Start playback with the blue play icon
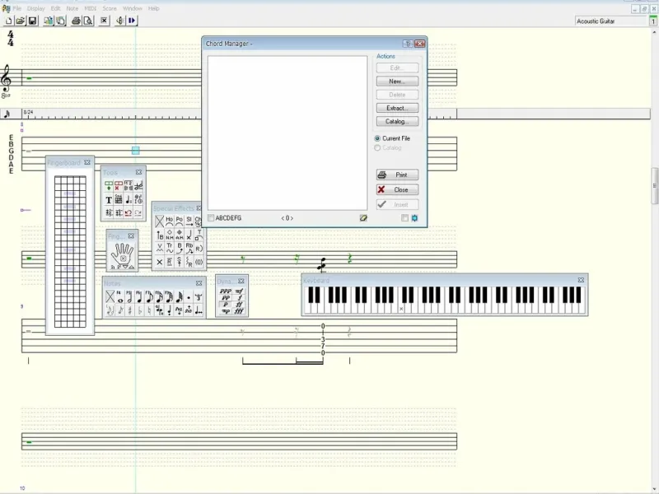This screenshot has height=494, width=659. point(132,21)
